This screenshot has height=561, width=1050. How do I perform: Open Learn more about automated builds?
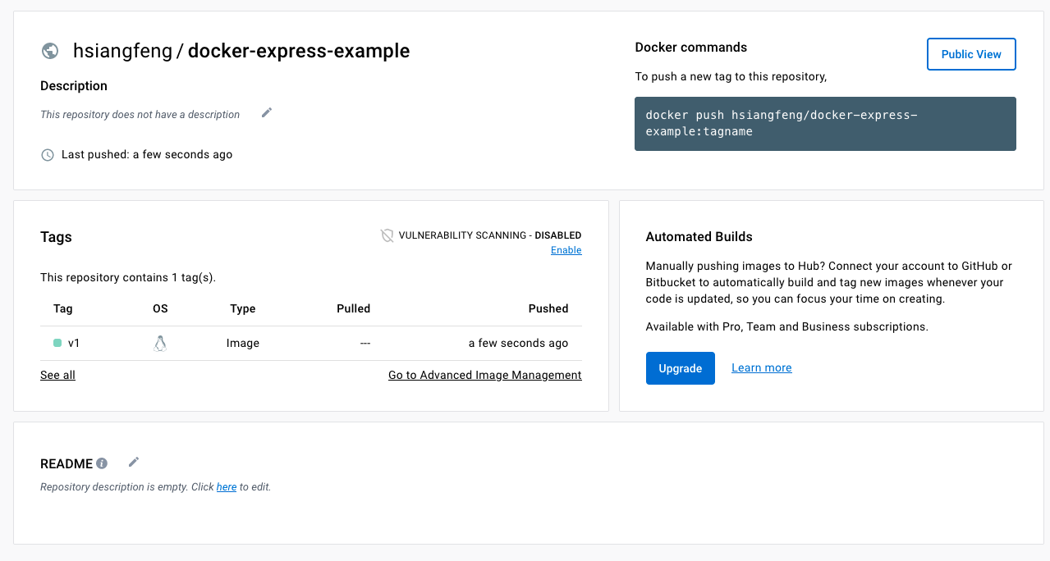[x=761, y=368]
